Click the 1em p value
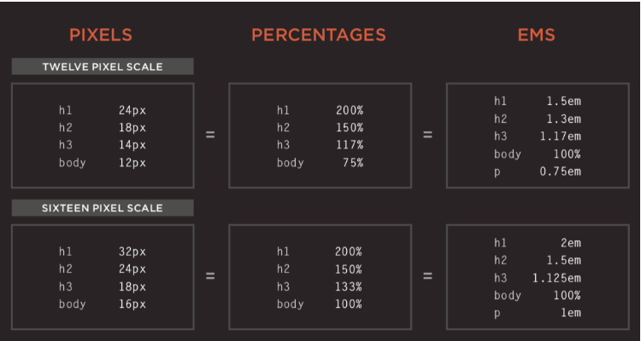This screenshot has width=641, height=341. point(571,313)
